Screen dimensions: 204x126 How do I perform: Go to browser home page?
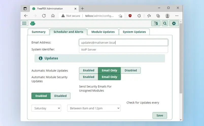53,16
